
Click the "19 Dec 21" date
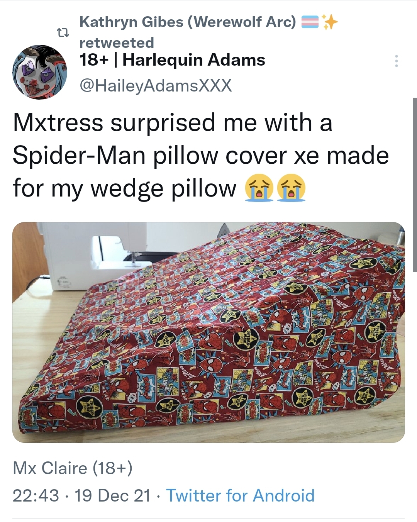(x=112, y=495)
